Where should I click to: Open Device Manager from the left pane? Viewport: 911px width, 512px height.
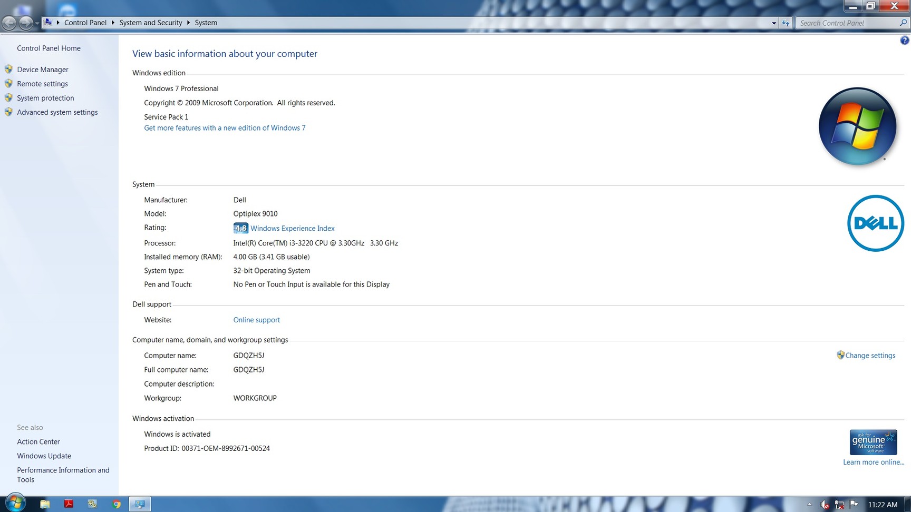42,70
